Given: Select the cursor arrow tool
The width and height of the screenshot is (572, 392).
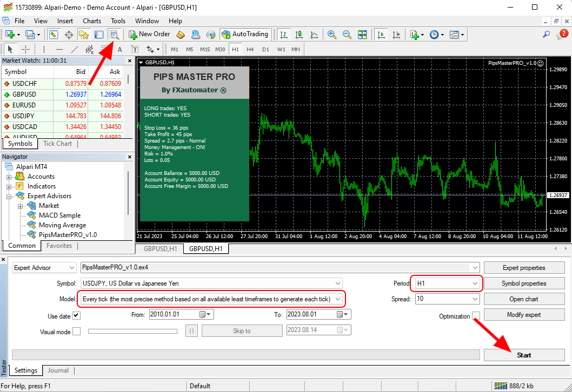Looking at the screenshot, I should pos(10,49).
